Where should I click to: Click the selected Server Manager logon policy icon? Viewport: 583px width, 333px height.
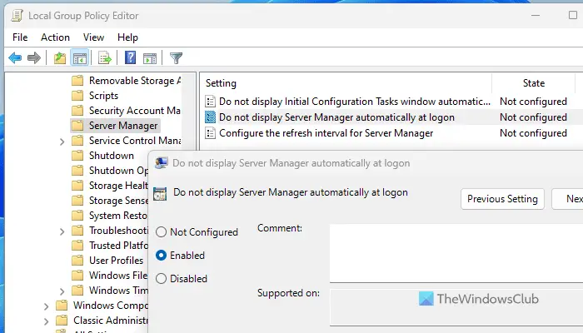(211, 117)
